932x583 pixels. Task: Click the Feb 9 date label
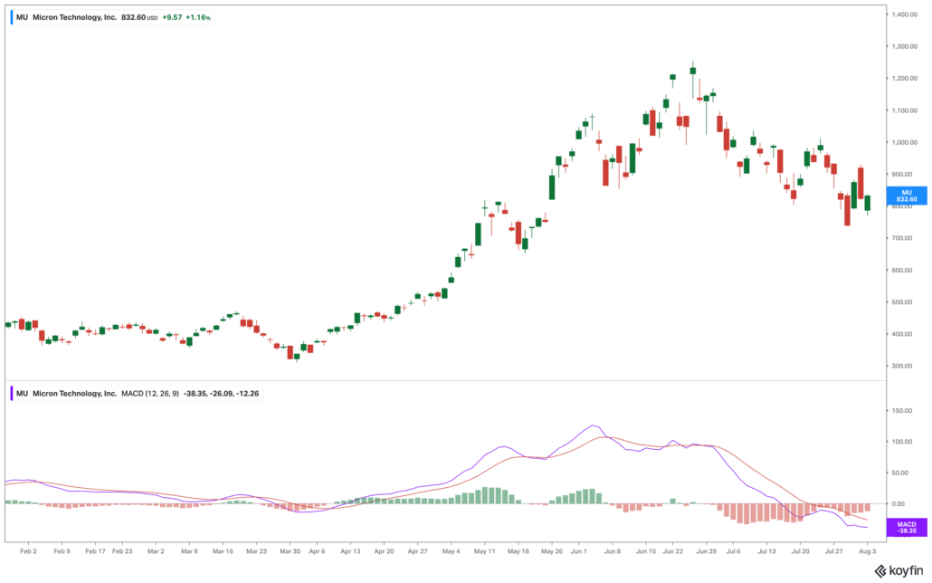tap(62, 551)
